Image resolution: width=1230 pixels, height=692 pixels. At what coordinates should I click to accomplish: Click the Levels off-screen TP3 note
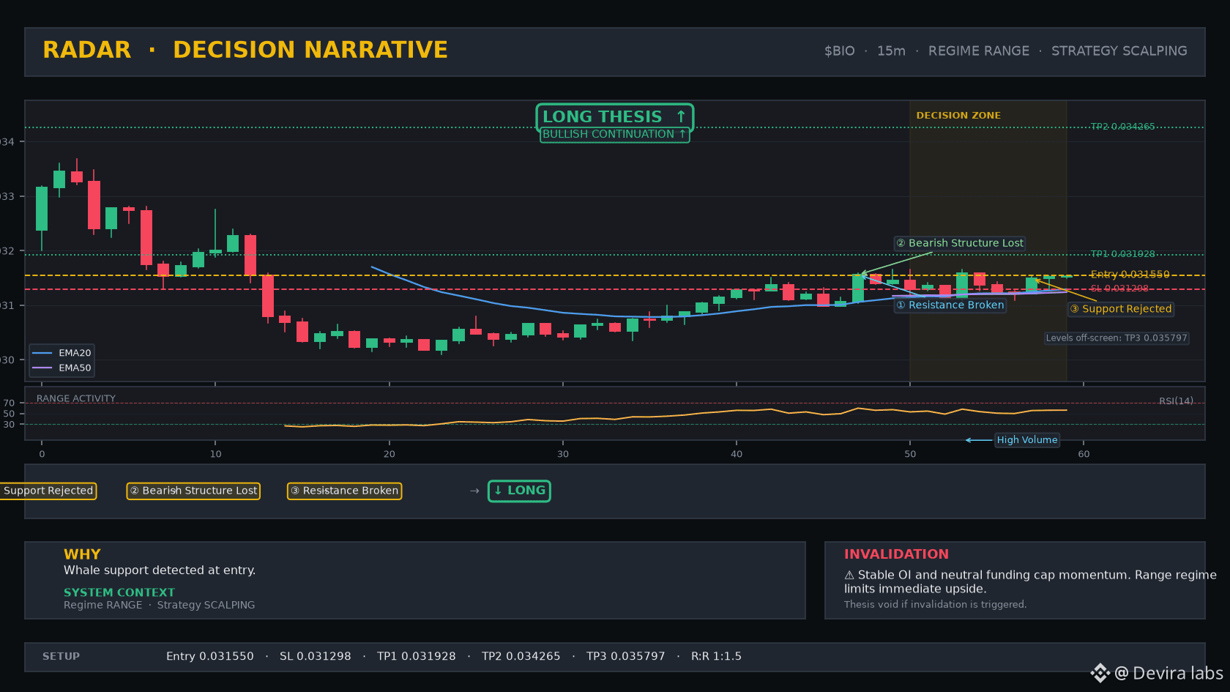[x=1117, y=338]
